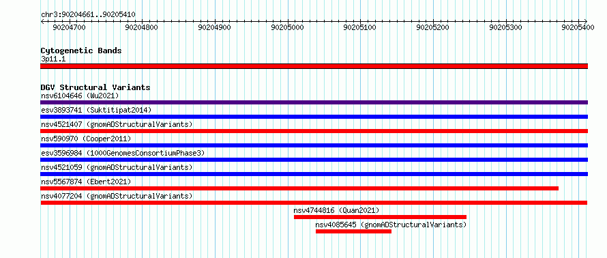607x258 pixels.
Task: Click the red nsv5567874 variant bar
Action: click(299, 188)
